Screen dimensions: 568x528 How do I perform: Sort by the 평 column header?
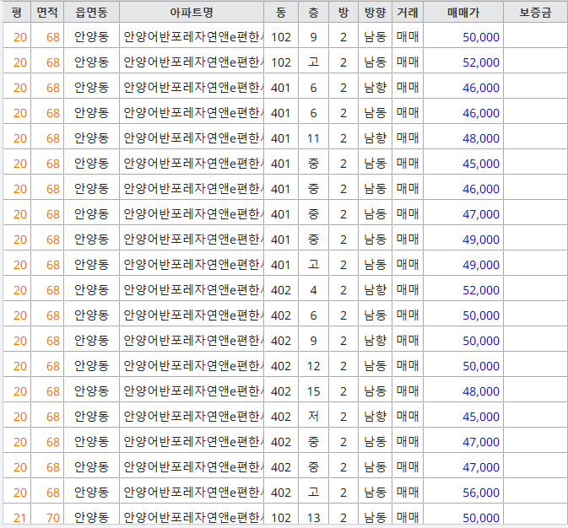[x=17, y=13]
